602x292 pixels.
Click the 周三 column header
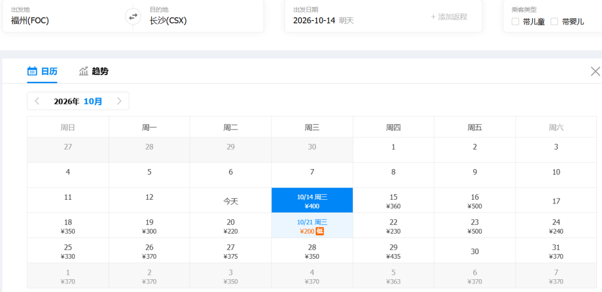pos(312,127)
